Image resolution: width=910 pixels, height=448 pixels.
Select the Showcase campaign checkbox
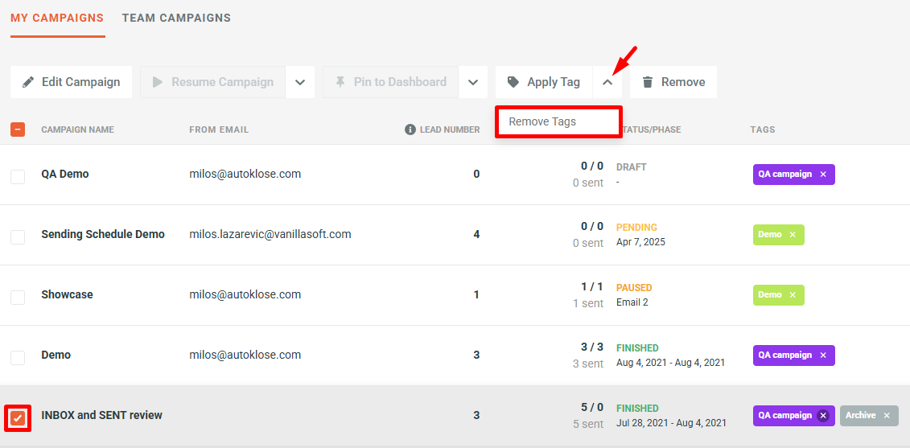[x=18, y=297]
